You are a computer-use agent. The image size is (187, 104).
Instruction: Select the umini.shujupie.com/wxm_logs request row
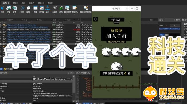pyautogui.click(x=46, y=25)
